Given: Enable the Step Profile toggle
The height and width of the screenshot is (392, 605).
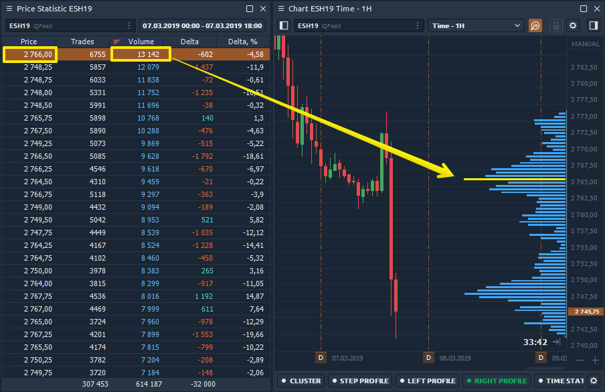Looking at the screenshot, I should pyautogui.click(x=359, y=381).
